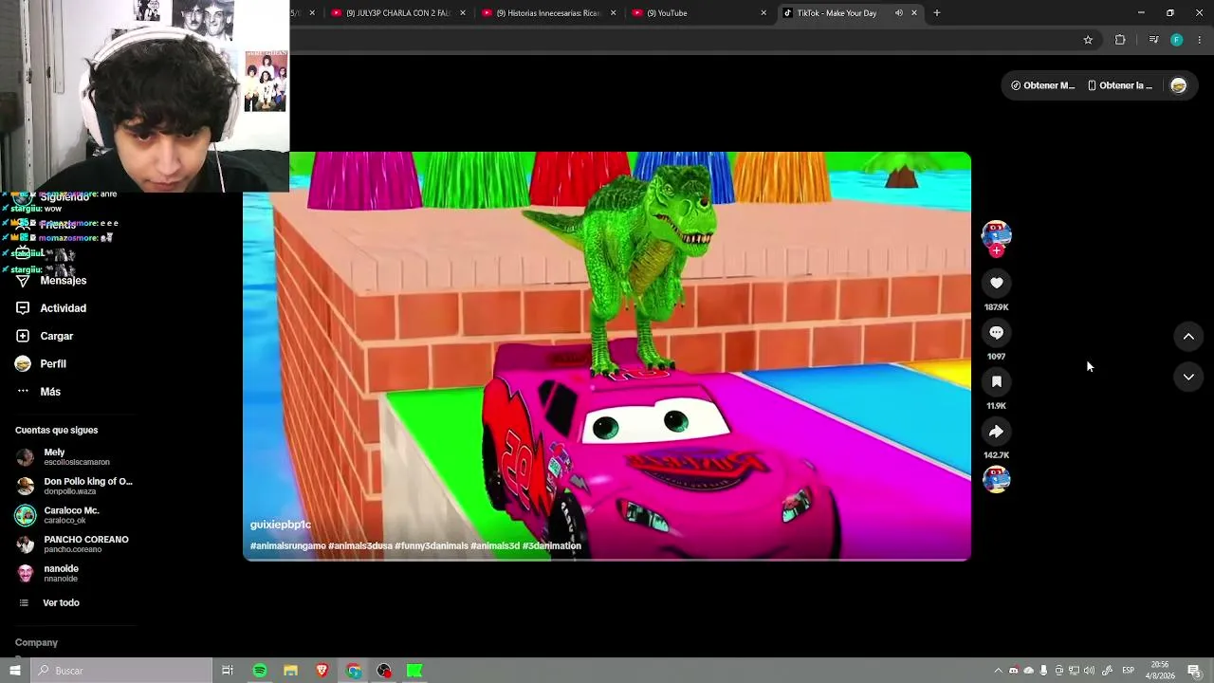
Task: Open the Más three-dots icon
Action: click(23, 392)
